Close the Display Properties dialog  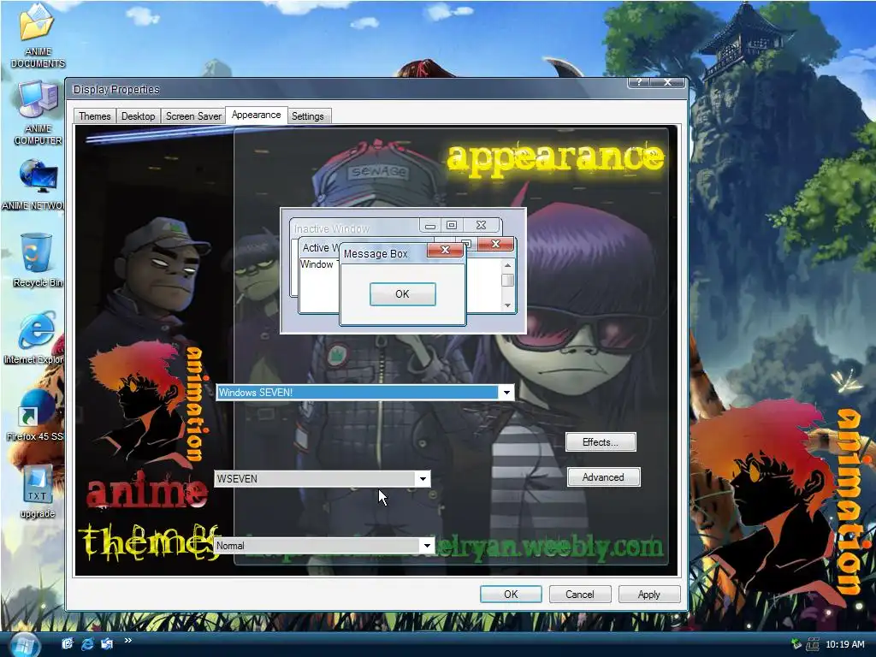click(667, 82)
